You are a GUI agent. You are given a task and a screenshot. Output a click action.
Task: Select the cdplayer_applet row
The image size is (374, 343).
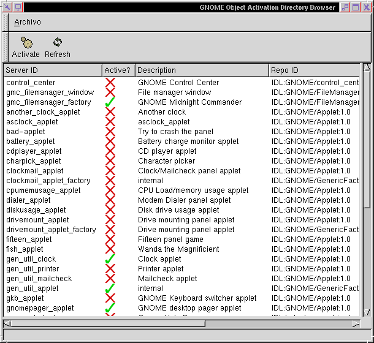[181, 151]
